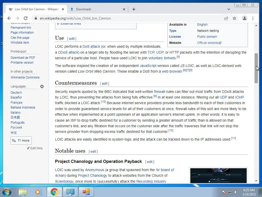
Task: Close the Low Orbit Ion Cannon tab
Action: [x=63, y=9]
